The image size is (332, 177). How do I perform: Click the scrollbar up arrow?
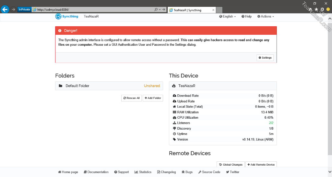(x=330, y=18)
